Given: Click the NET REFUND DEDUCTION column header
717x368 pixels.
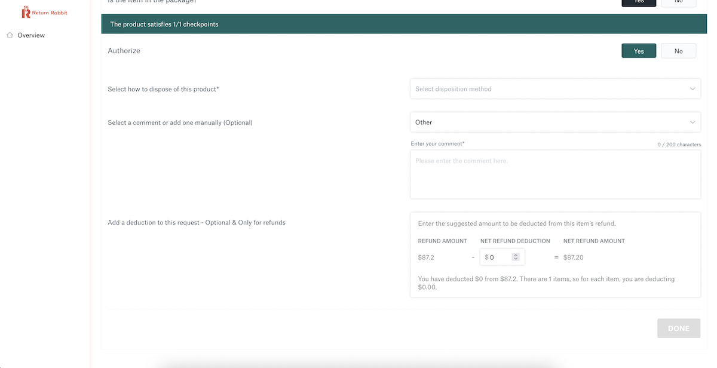Looking at the screenshot, I should point(515,241).
